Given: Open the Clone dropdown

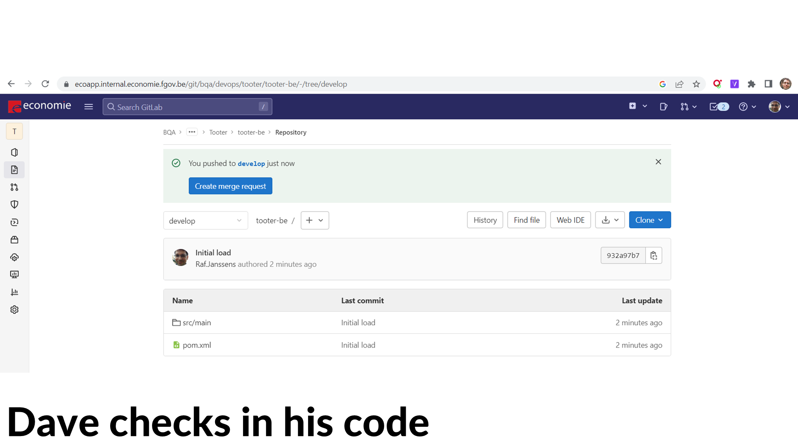Looking at the screenshot, I should pyautogui.click(x=650, y=220).
